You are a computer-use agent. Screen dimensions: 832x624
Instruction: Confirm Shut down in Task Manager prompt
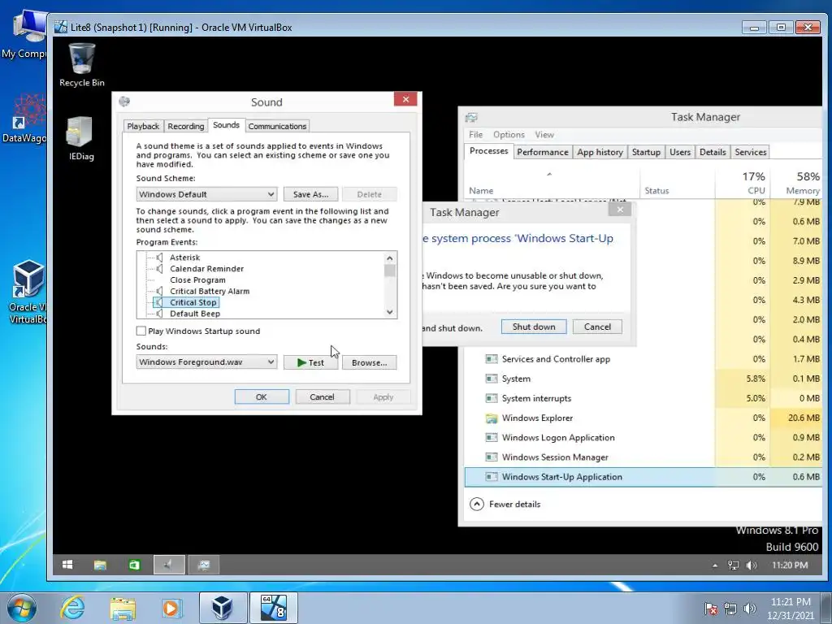tap(534, 327)
